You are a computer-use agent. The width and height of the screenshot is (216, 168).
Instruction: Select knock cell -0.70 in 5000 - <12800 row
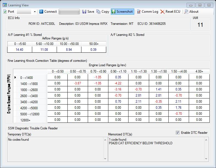pyautogui.click(x=179, y=114)
